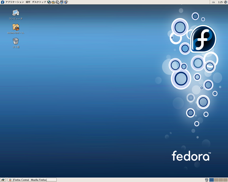Select the ゴミ箱 (Trash) desktop icon
The image size is (228, 182).
(x=16, y=41)
